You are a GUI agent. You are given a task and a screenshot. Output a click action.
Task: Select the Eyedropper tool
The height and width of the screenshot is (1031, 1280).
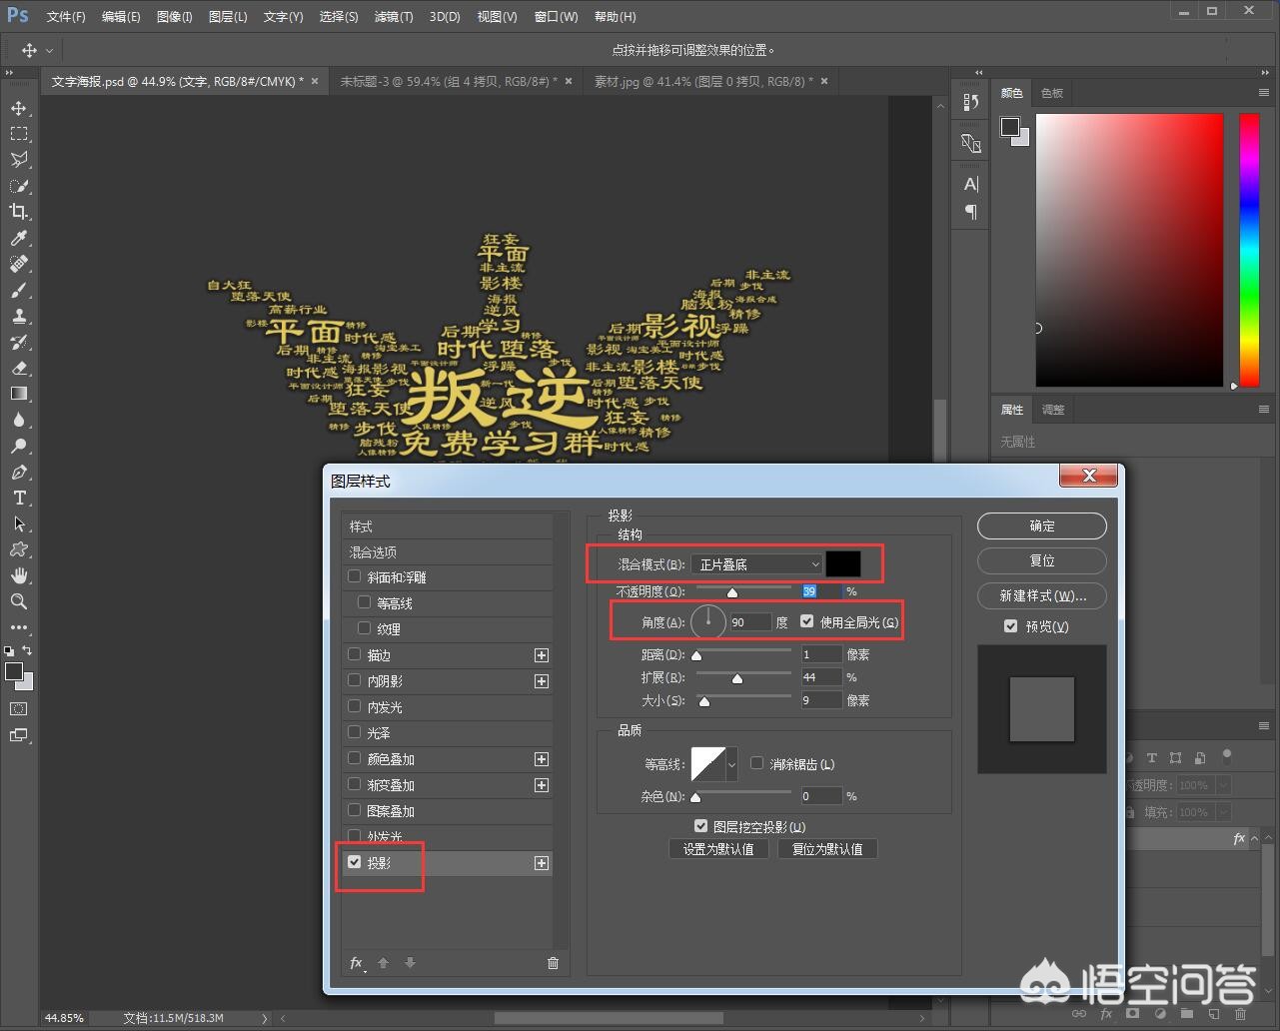click(18, 238)
